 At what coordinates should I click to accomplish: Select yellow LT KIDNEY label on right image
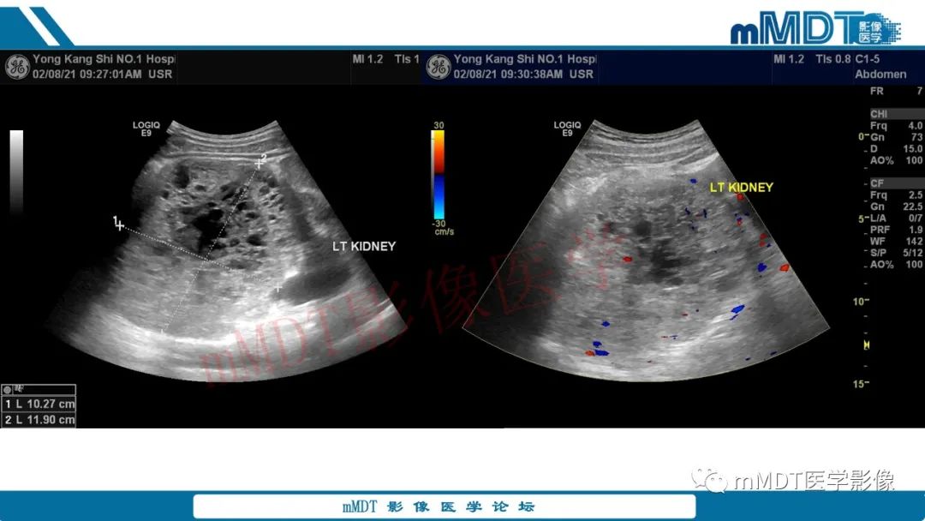coord(741,187)
